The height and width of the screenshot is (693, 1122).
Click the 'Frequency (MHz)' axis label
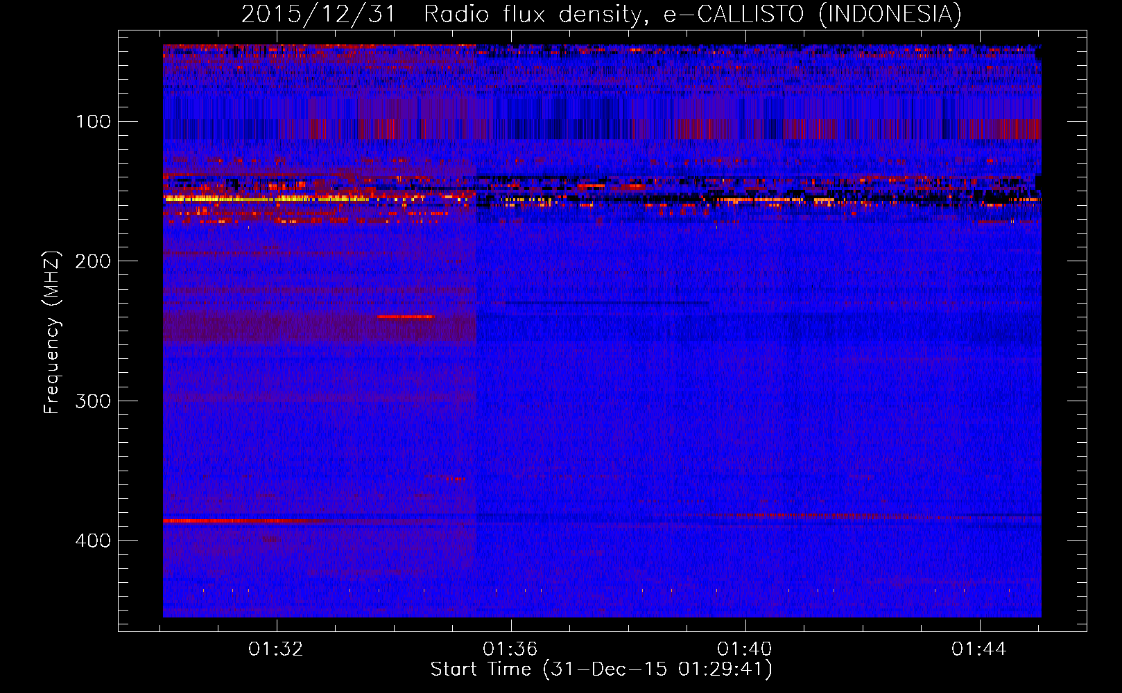(x=52, y=333)
